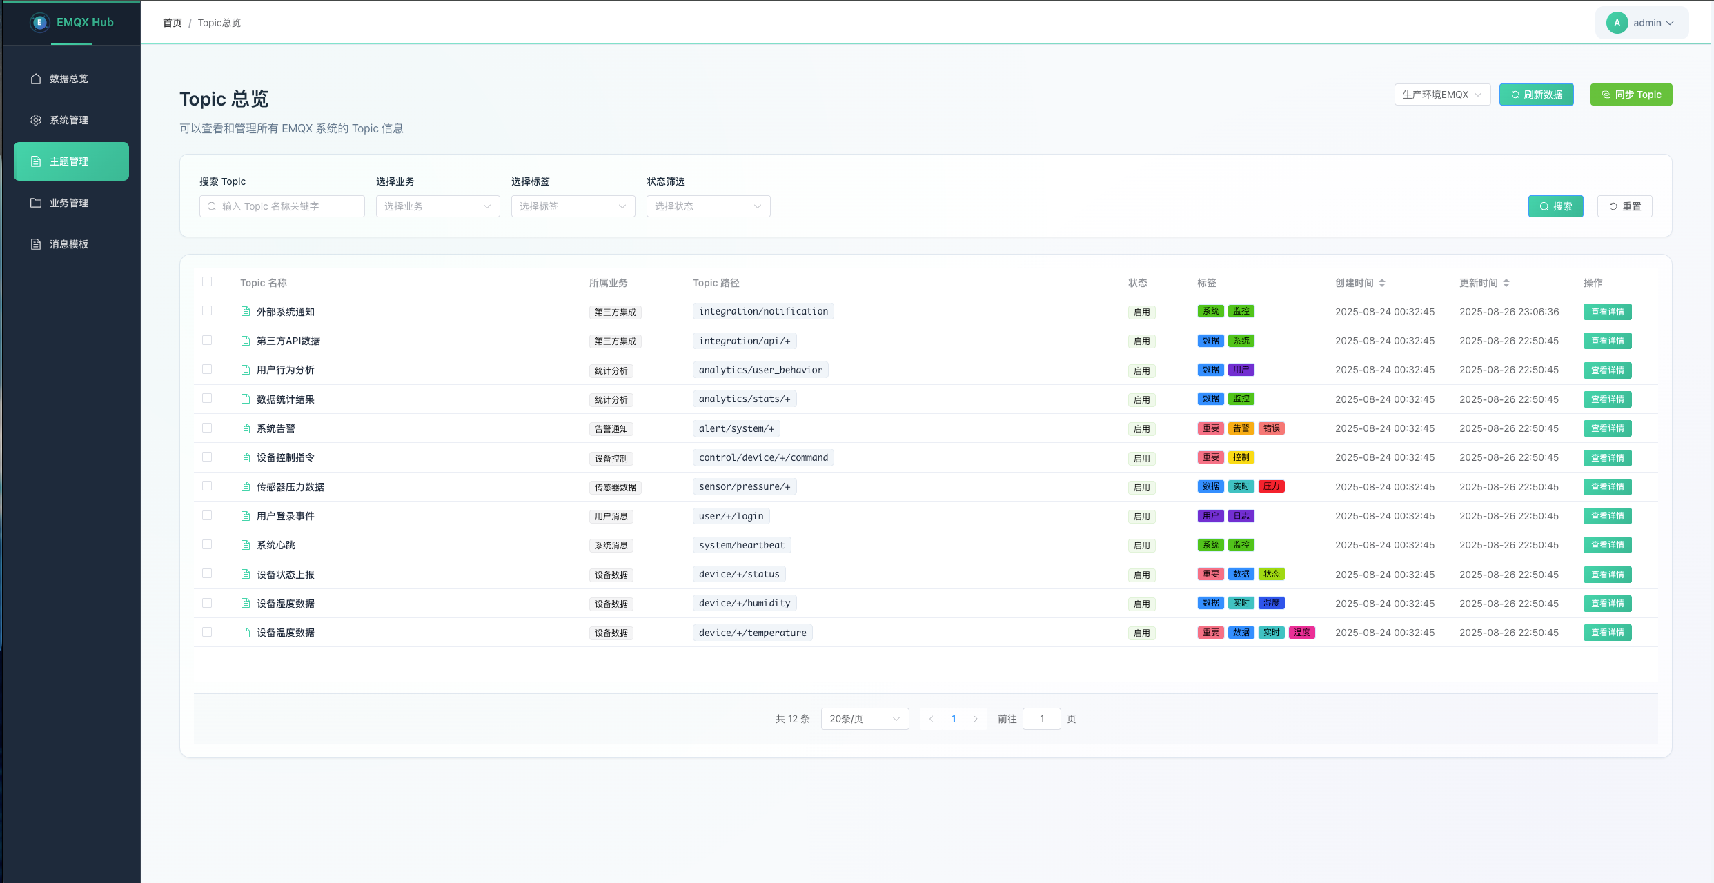Go to 主题管理 in the sidebar
Image resolution: width=1714 pixels, height=883 pixels.
(x=71, y=161)
